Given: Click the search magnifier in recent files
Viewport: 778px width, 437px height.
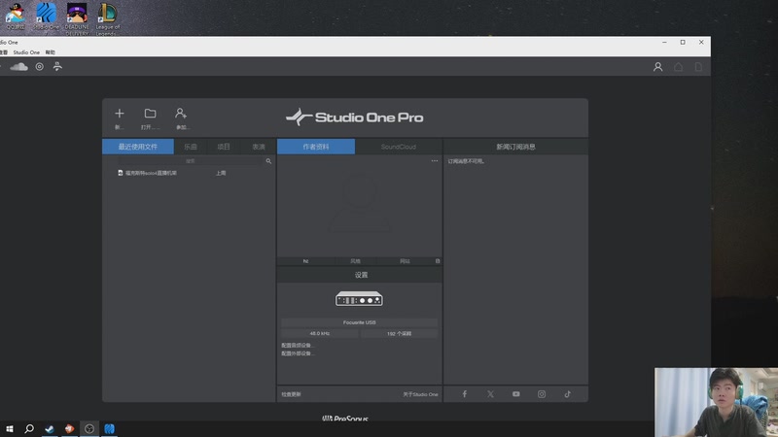Looking at the screenshot, I should (268, 161).
